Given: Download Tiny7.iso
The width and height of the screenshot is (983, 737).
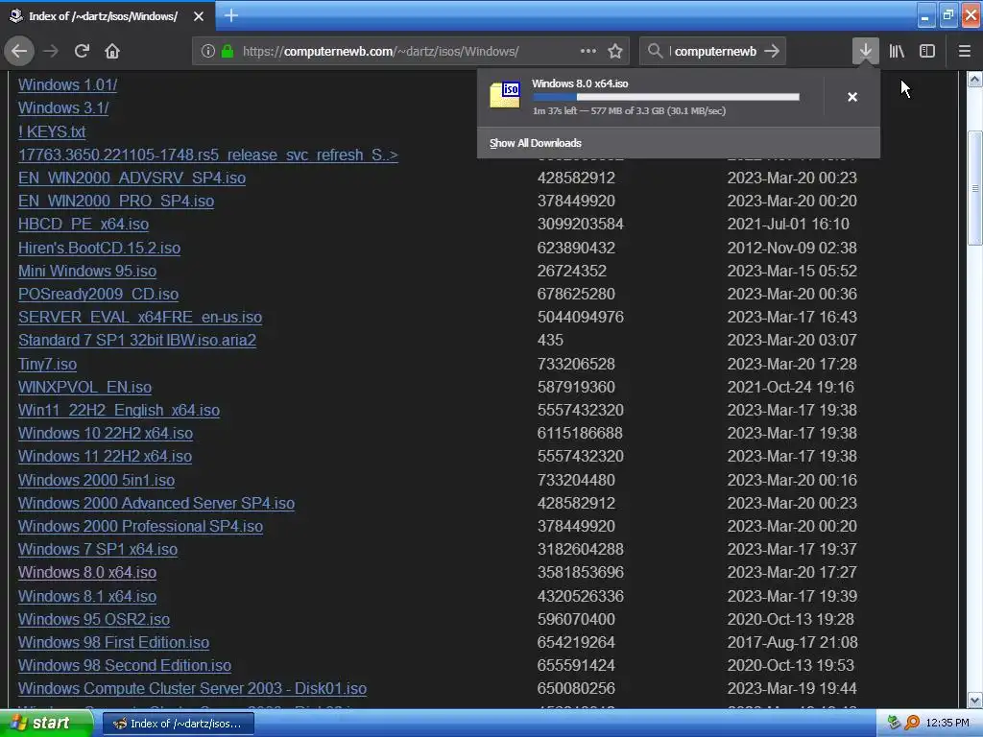Looking at the screenshot, I should coord(48,364).
